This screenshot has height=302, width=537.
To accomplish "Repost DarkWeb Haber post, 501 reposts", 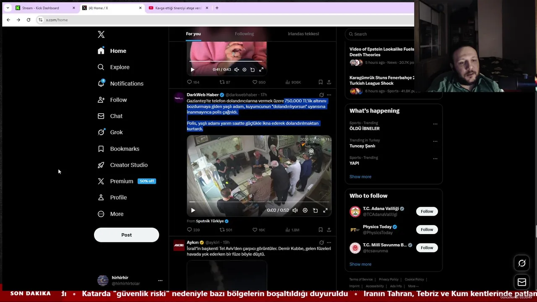I will tap(226, 230).
